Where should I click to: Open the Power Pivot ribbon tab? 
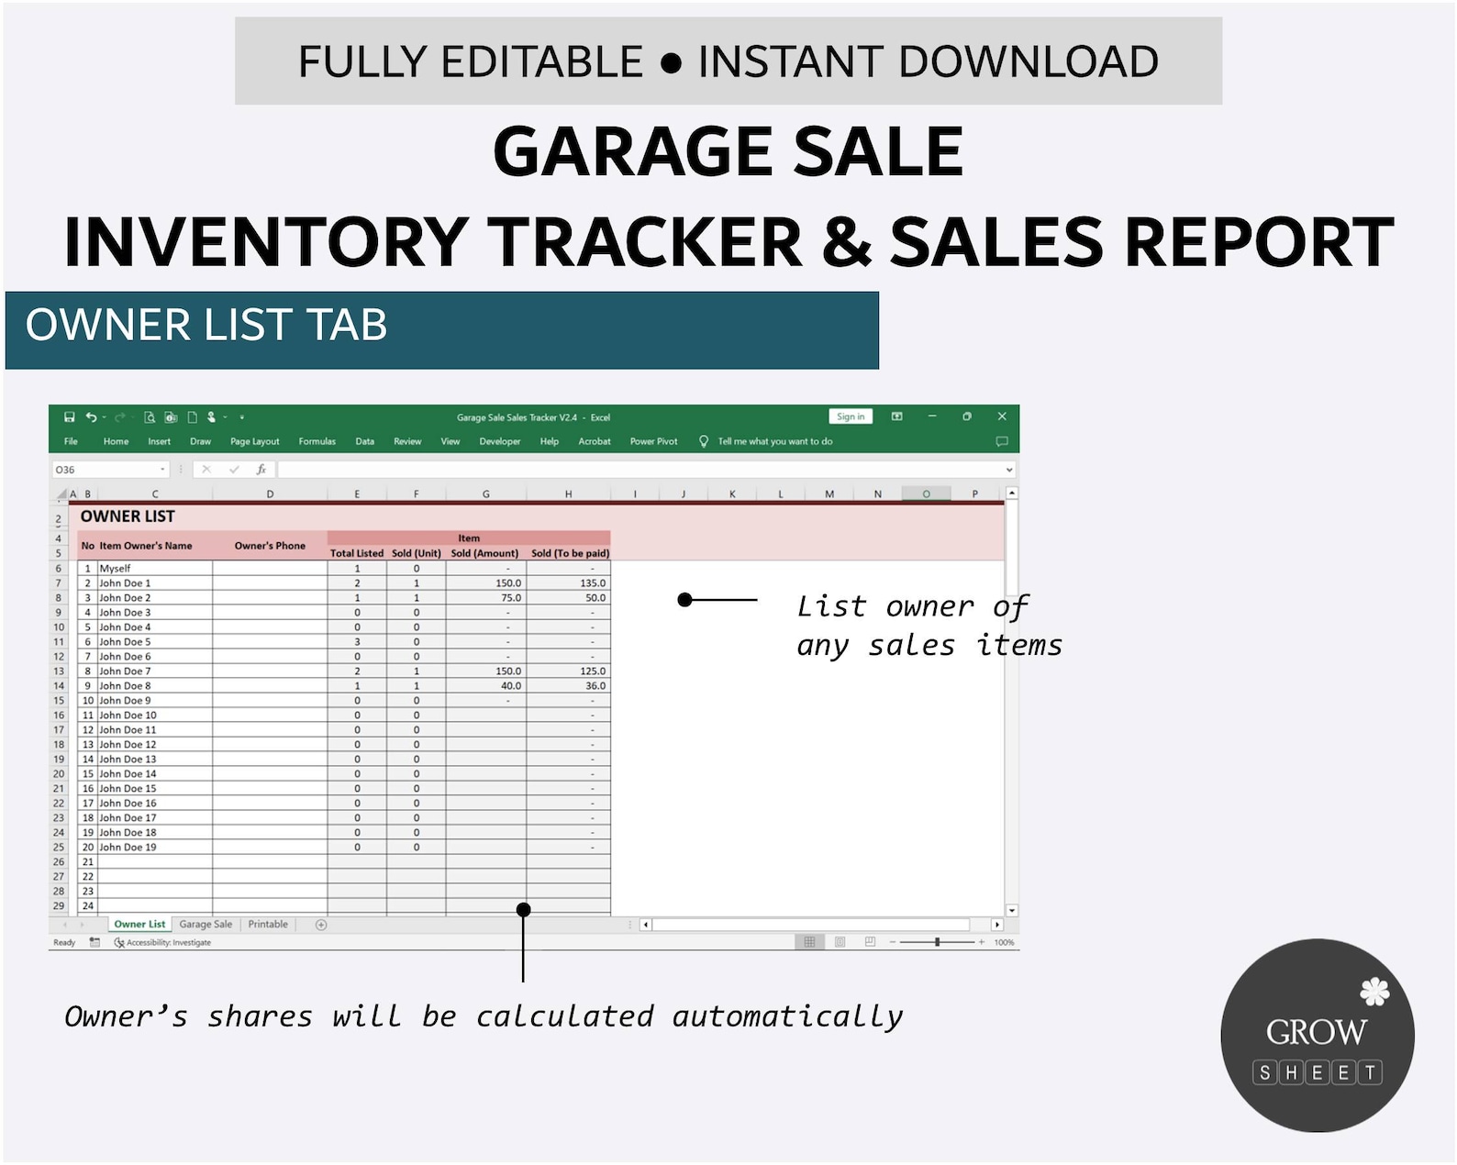coord(653,441)
